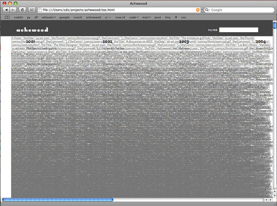This screenshot has height=206, width=277.
Task: Expand the whoami bookmarks folder
Action: pyautogui.click(x=49, y=17)
